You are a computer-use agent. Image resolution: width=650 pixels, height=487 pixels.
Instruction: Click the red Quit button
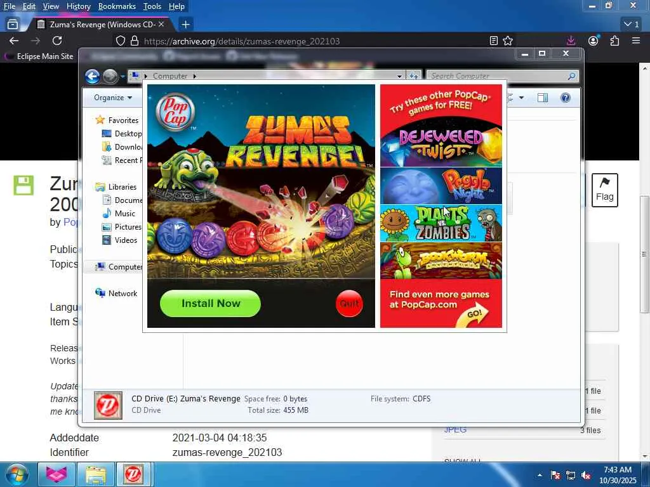349,303
